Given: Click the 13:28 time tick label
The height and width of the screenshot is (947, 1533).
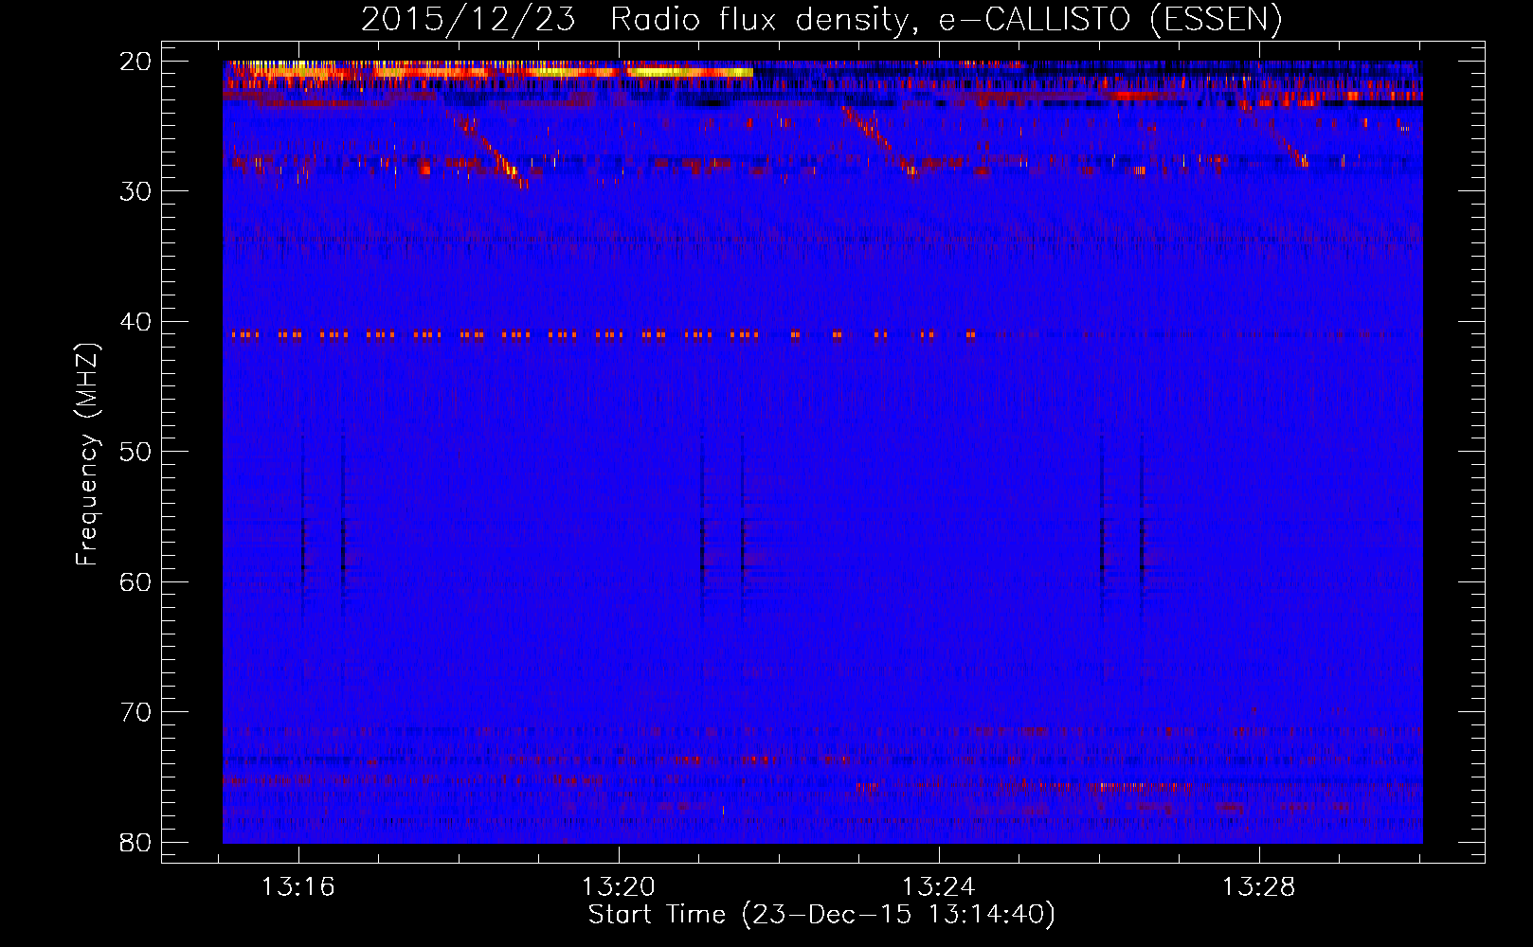Looking at the screenshot, I should click(x=1258, y=887).
